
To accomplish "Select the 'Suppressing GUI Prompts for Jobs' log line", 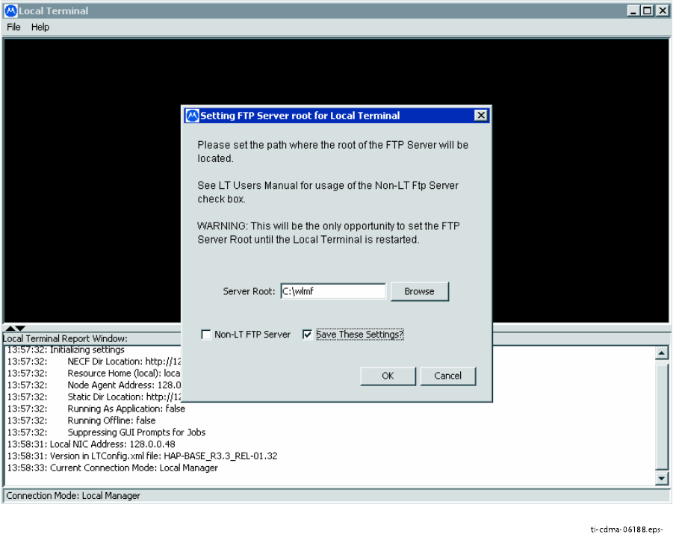I will point(107,432).
